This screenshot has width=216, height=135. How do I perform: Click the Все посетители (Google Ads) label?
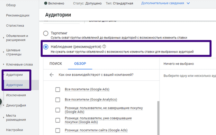pyautogui.click(x=87, y=89)
